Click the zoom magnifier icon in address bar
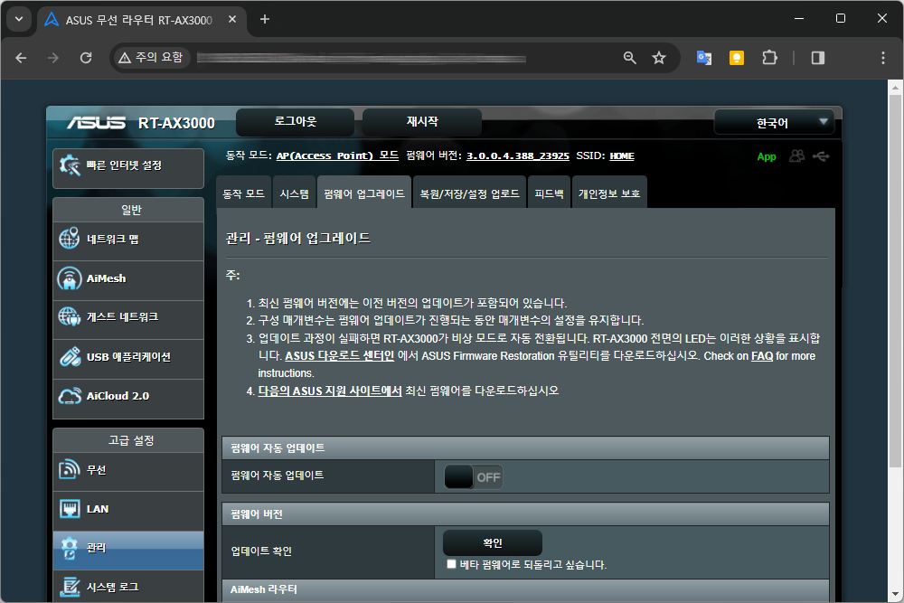 point(629,58)
